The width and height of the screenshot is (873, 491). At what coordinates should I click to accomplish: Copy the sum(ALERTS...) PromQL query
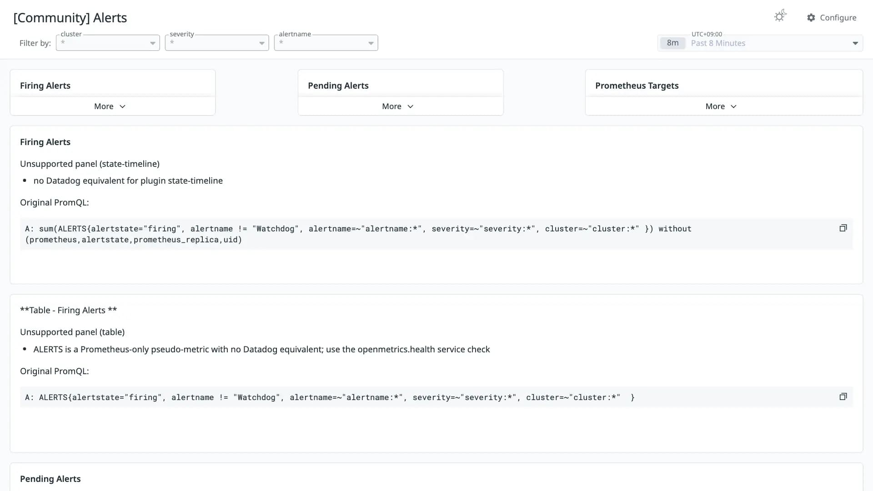843,228
